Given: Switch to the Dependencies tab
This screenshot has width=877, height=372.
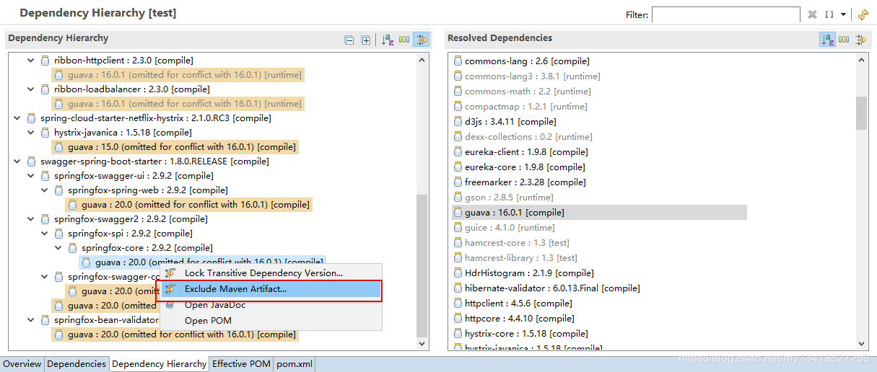Looking at the screenshot, I should 77,364.
